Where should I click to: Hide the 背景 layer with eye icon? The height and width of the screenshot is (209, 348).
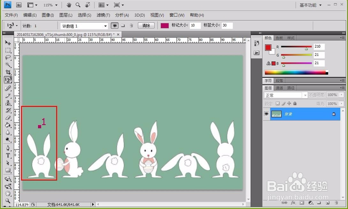pos(266,114)
